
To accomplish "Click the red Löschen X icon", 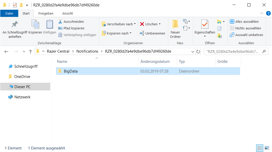I will point(142,24).
